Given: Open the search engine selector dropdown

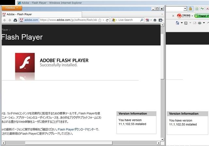Looking at the screenshot, I should pyautogui.click(x=114, y=20).
